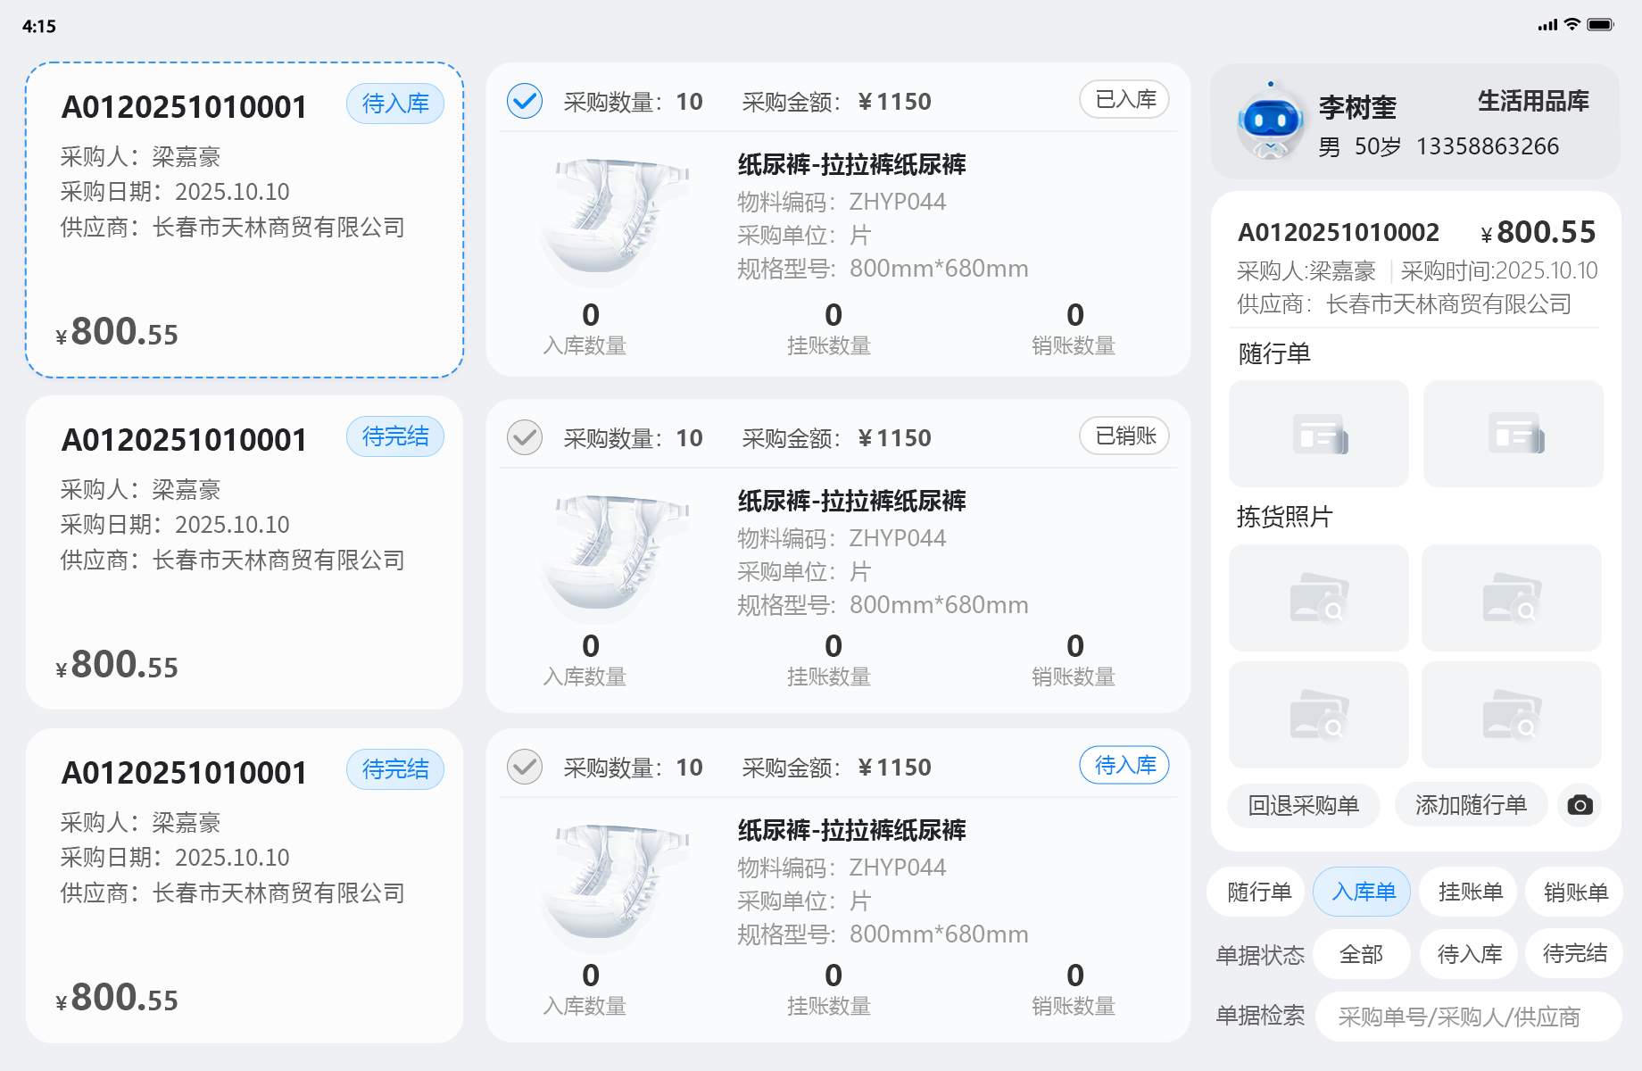Select the dashed-border 待入库 purchase order card
Image resolution: width=1642 pixels, height=1071 pixels.
(x=245, y=220)
